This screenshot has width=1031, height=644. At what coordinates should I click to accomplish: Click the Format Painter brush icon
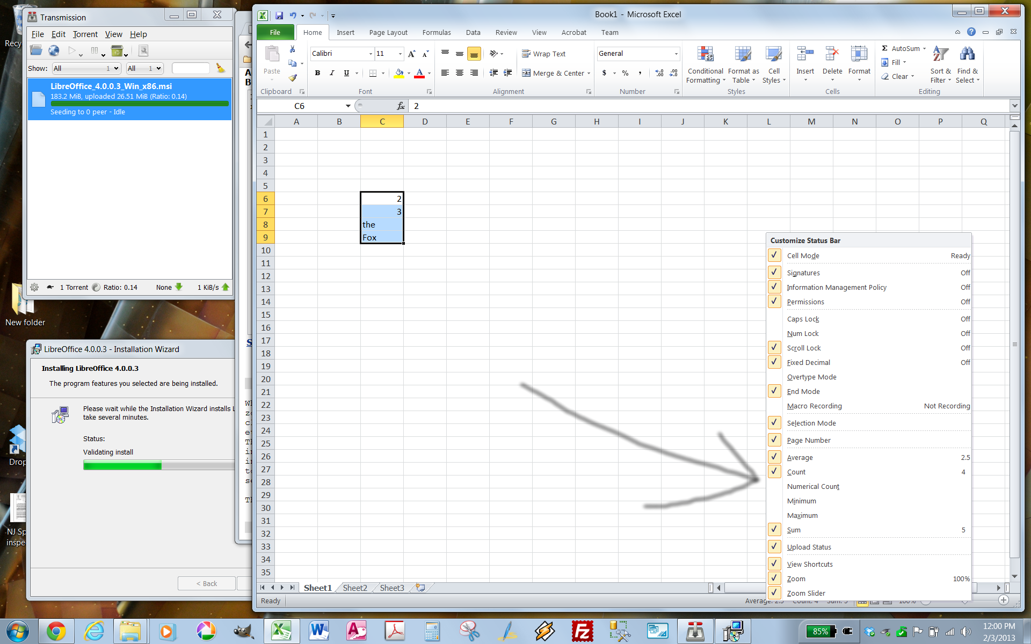[x=293, y=78]
